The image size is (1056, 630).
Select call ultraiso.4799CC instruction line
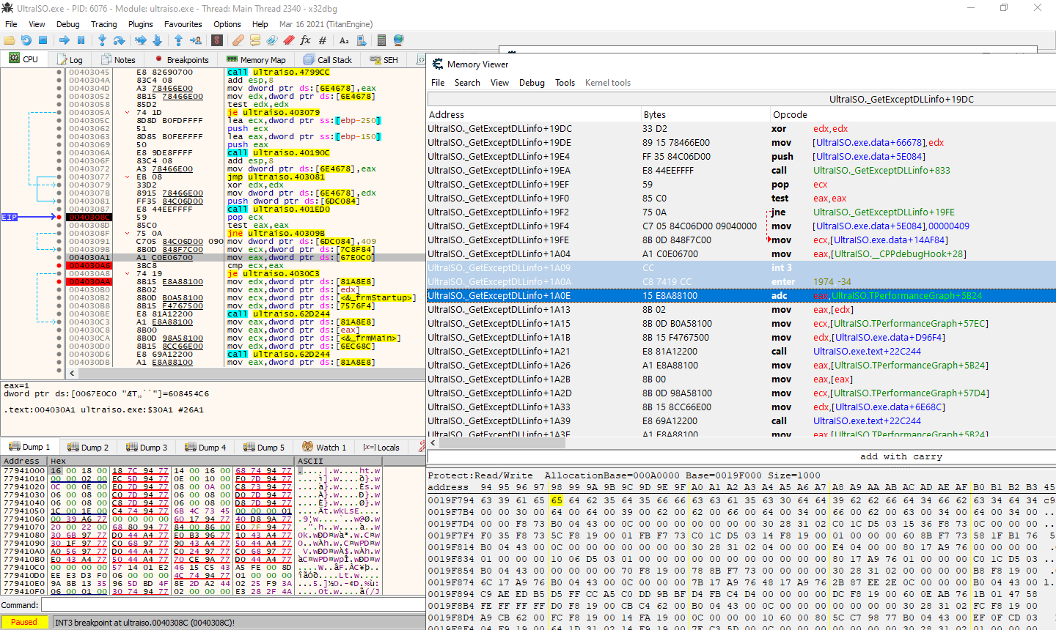click(278, 72)
